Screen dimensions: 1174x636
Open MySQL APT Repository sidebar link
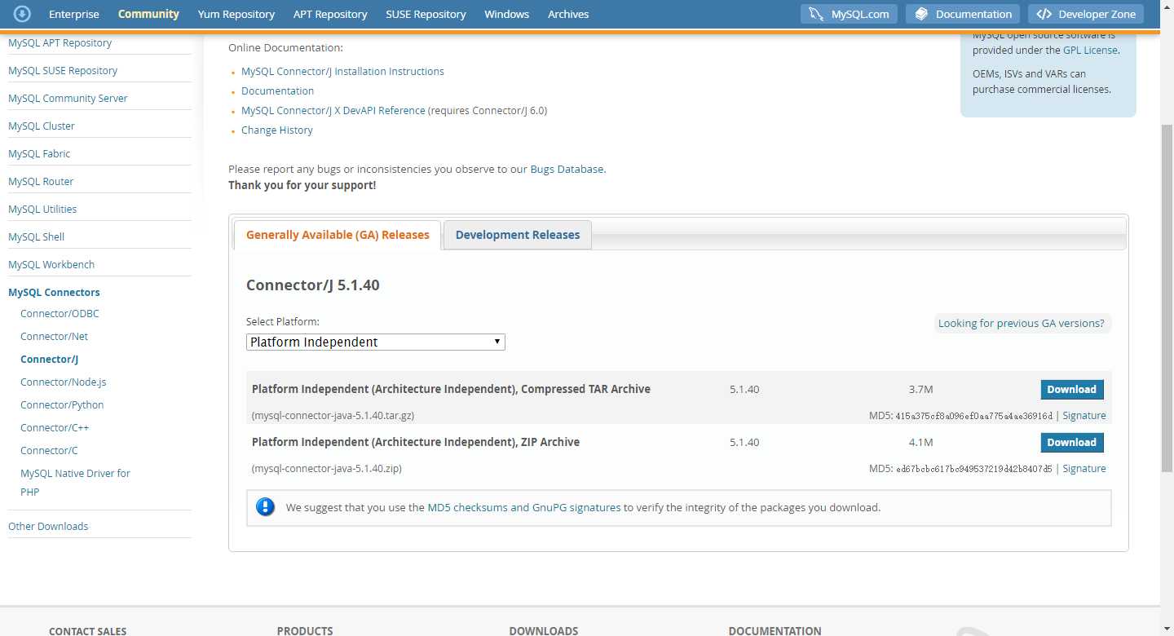[x=60, y=42]
